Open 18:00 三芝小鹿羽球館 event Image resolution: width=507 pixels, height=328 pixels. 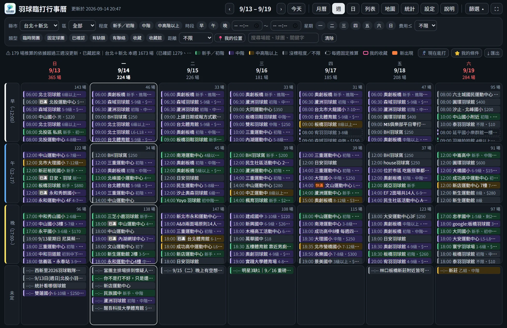point(124,216)
